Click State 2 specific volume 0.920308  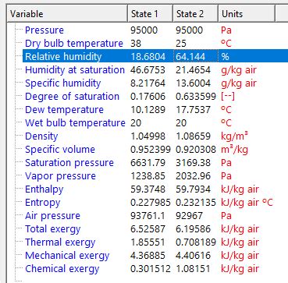point(196,150)
